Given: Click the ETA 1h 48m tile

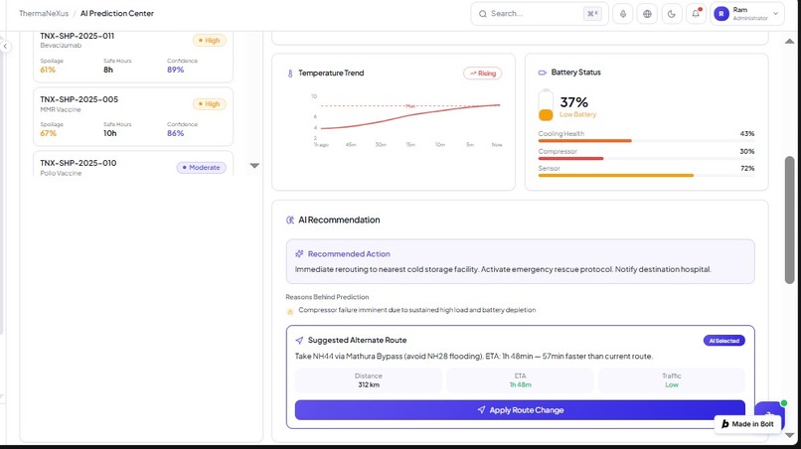Looking at the screenshot, I should point(520,380).
